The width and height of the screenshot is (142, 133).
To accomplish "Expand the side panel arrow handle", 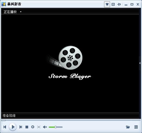I will pyautogui.click(x=140, y=63).
